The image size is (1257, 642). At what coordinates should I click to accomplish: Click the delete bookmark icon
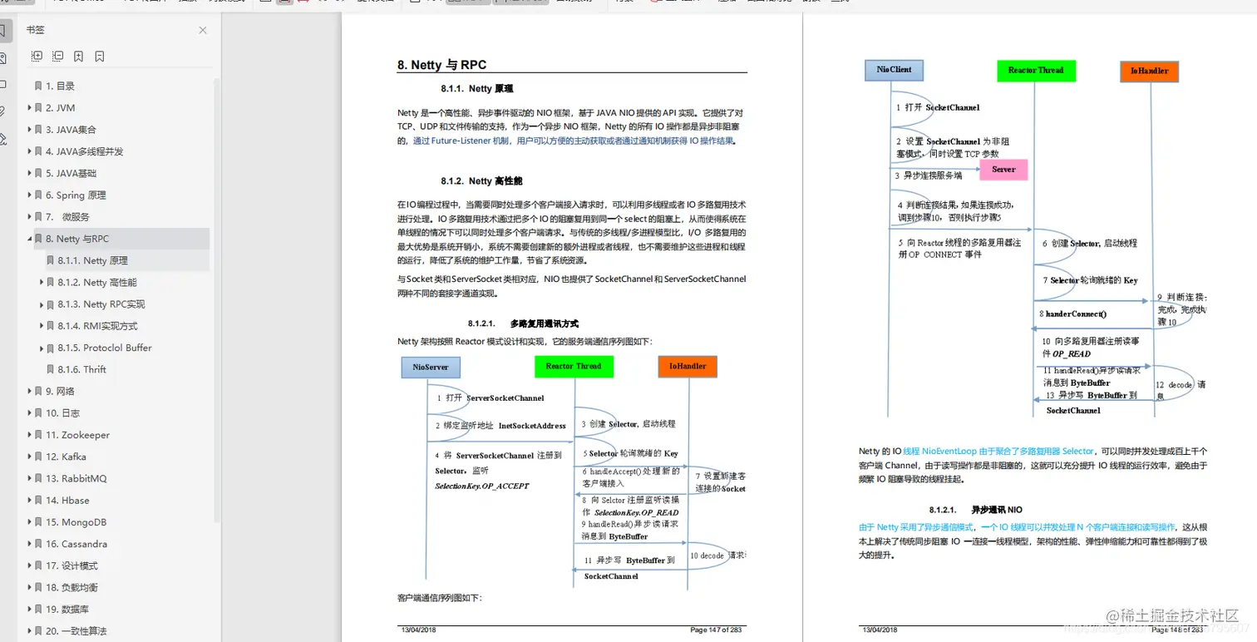tap(100, 57)
